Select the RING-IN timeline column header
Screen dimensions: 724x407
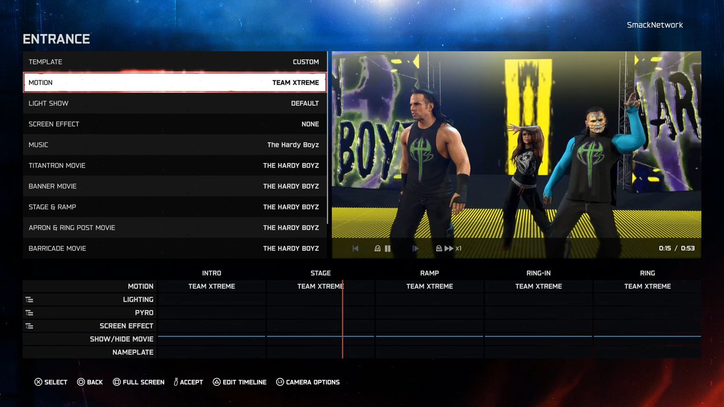(x=539, y=273)
